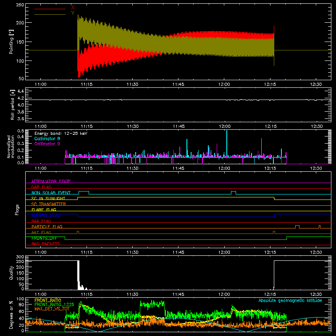Screen dimensions: 336x336
Task: Select the orange MAX_DET_VS_TOT legend label
Action: (x=52, y=309)
